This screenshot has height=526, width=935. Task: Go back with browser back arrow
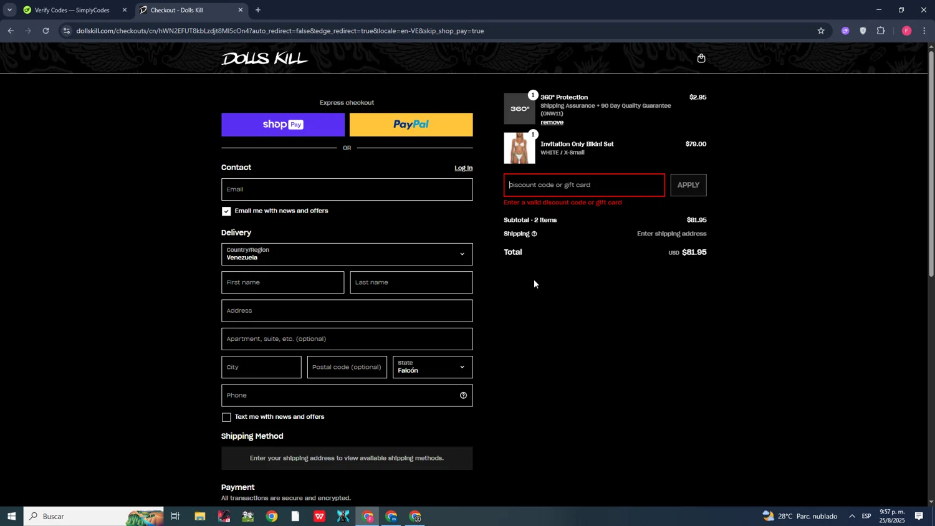10,31
